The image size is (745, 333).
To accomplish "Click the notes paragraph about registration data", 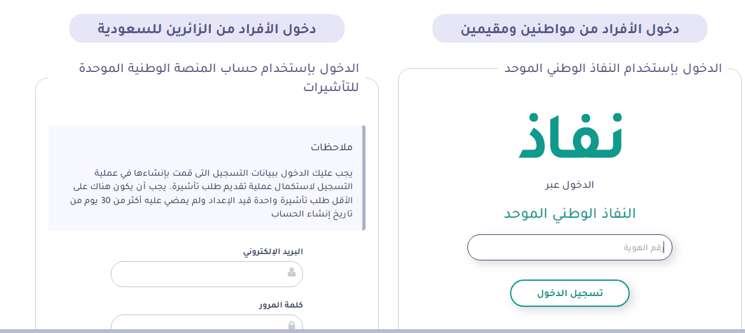I will [211, 193].
